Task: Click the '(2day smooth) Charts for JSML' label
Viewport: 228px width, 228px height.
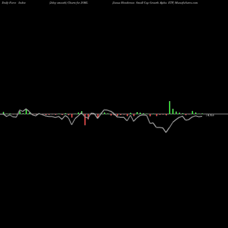Action: (x=68, y=3)
